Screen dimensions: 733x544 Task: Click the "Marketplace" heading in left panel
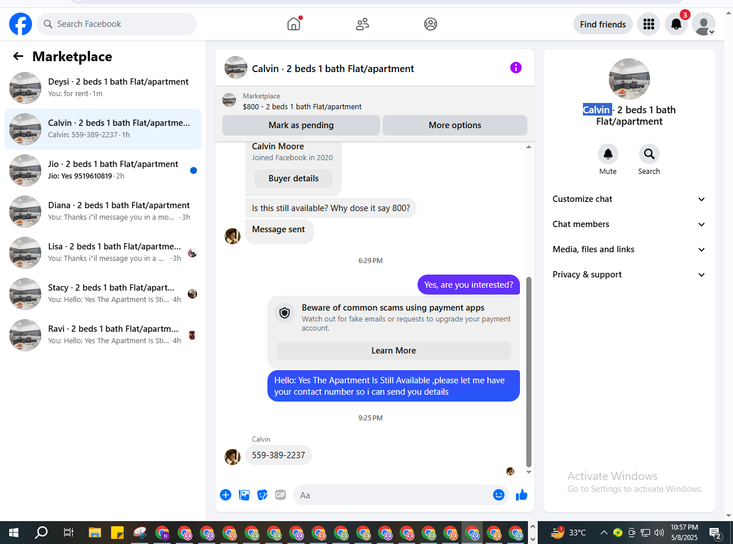[x=72, y=57]
